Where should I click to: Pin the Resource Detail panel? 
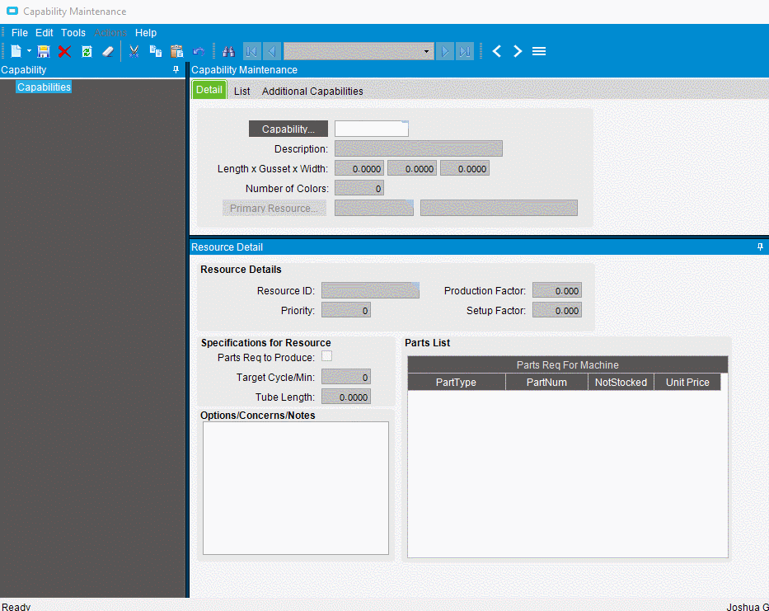tap(760, 247)
